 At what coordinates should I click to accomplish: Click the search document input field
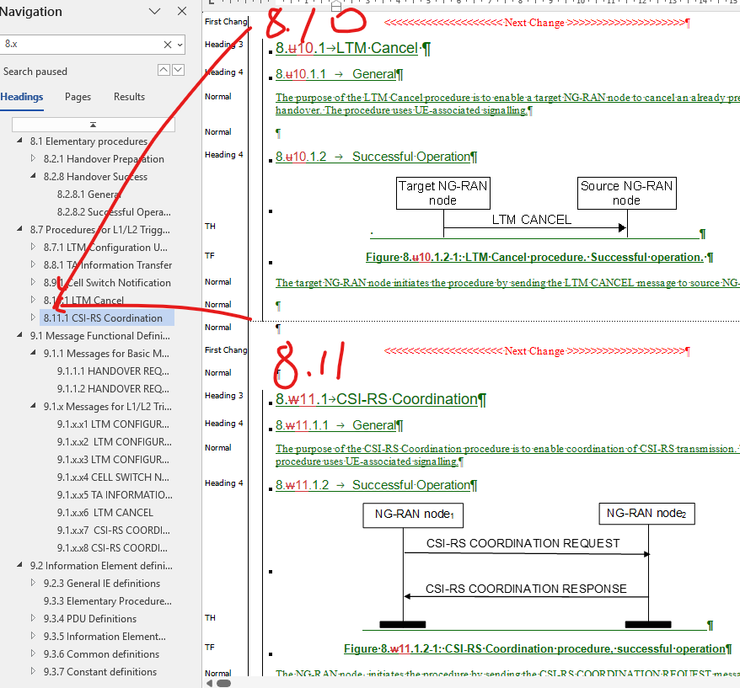(x=80, y=44)
